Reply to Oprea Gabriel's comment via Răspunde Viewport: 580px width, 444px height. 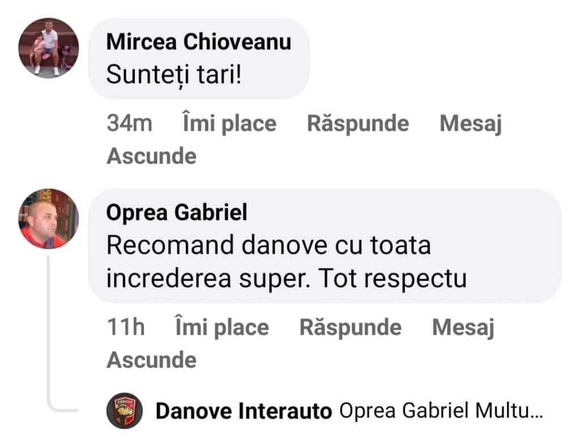[x=350, y=327]
